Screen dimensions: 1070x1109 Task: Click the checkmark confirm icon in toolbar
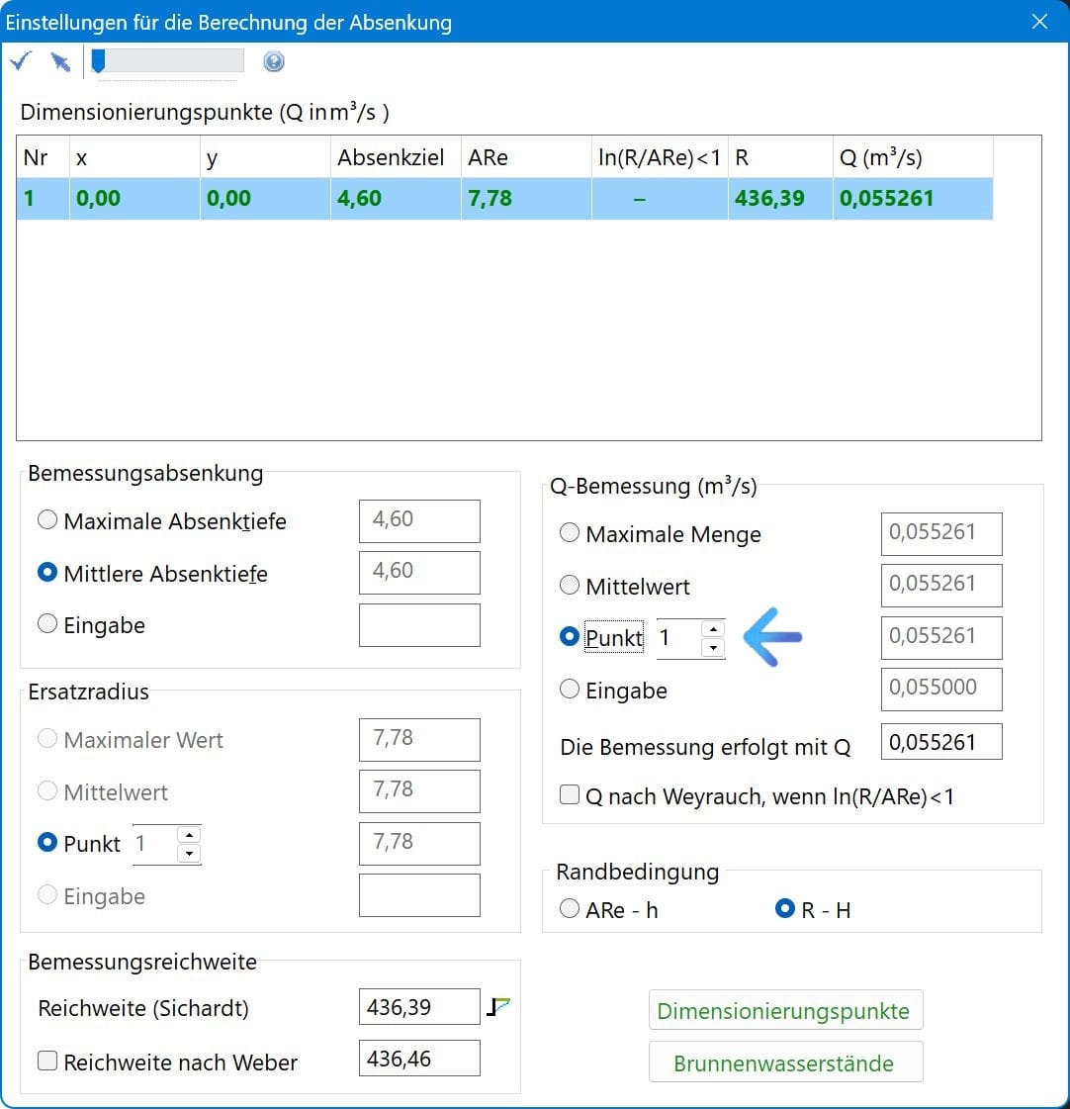pyautogui.click(x=20, y=62)
